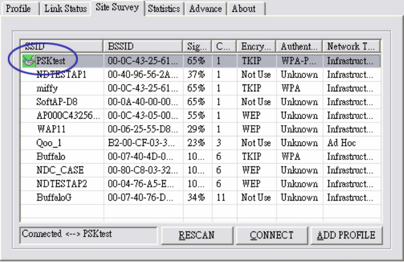The width and height of the screenshot is (404, 262).
Task: Click the 55% signal value
Action: (196, 115)
